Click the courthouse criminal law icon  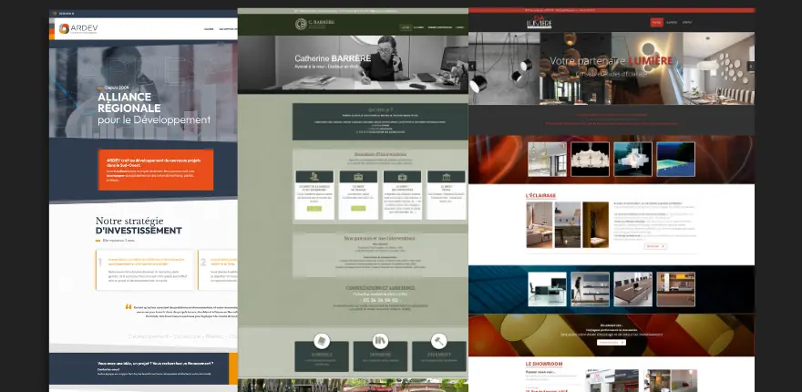click(446, 177)
